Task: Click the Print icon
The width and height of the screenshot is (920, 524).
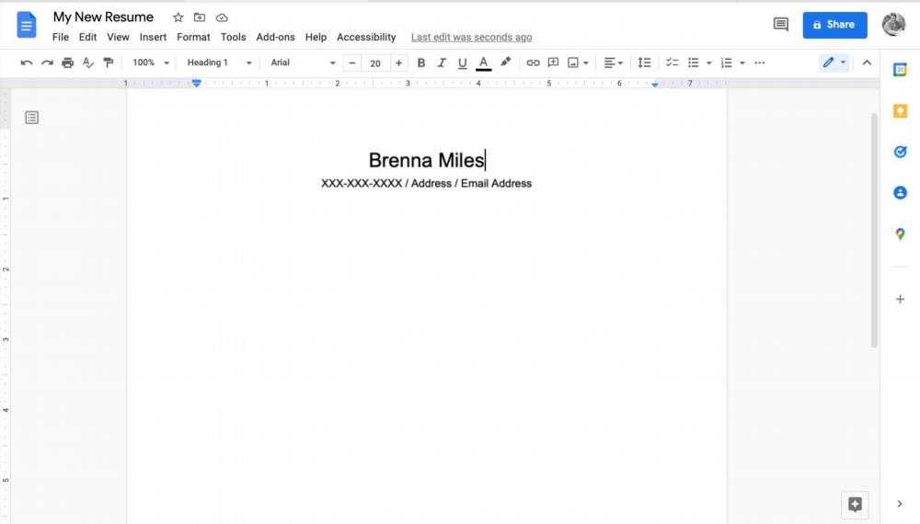Action: coord(67,63)
